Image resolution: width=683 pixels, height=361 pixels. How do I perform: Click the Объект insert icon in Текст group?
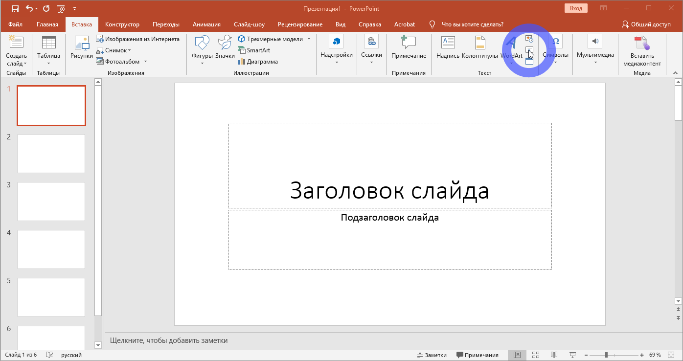[529, 61]
